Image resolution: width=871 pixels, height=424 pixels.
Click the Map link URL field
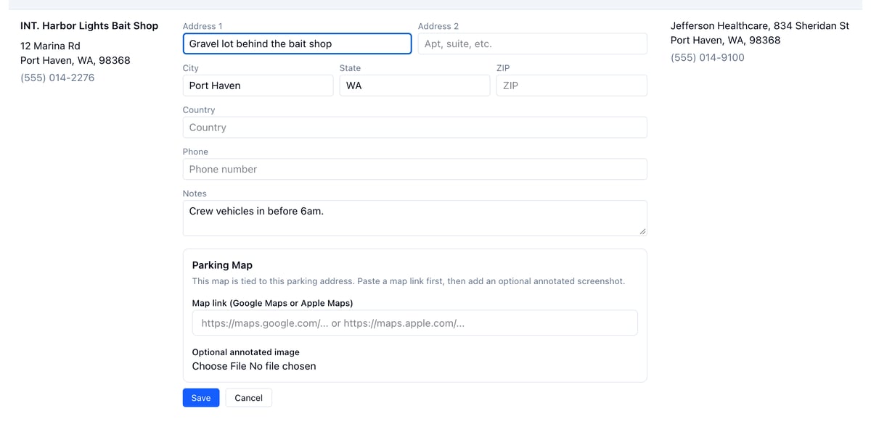(x=414, y=323)
